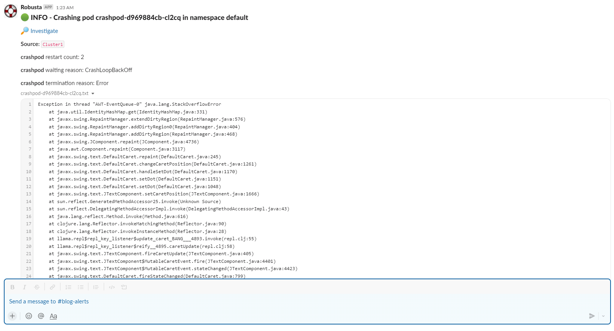Click the Robusta sender name
614x331 pixels.
pos(31,7)
